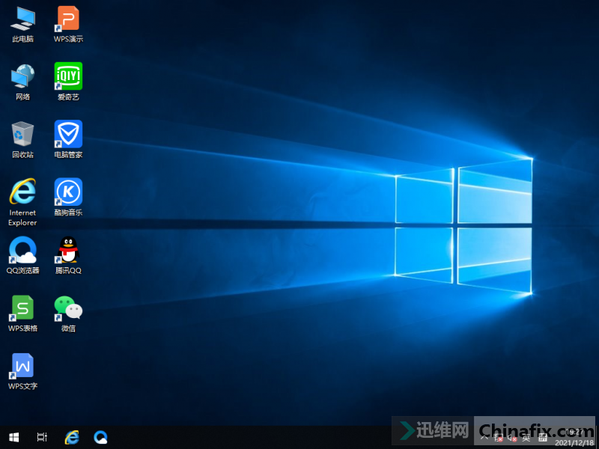Open the Windows Start menu
The width and height of the screenshot is (599, 449).
(x=14, y=437)
